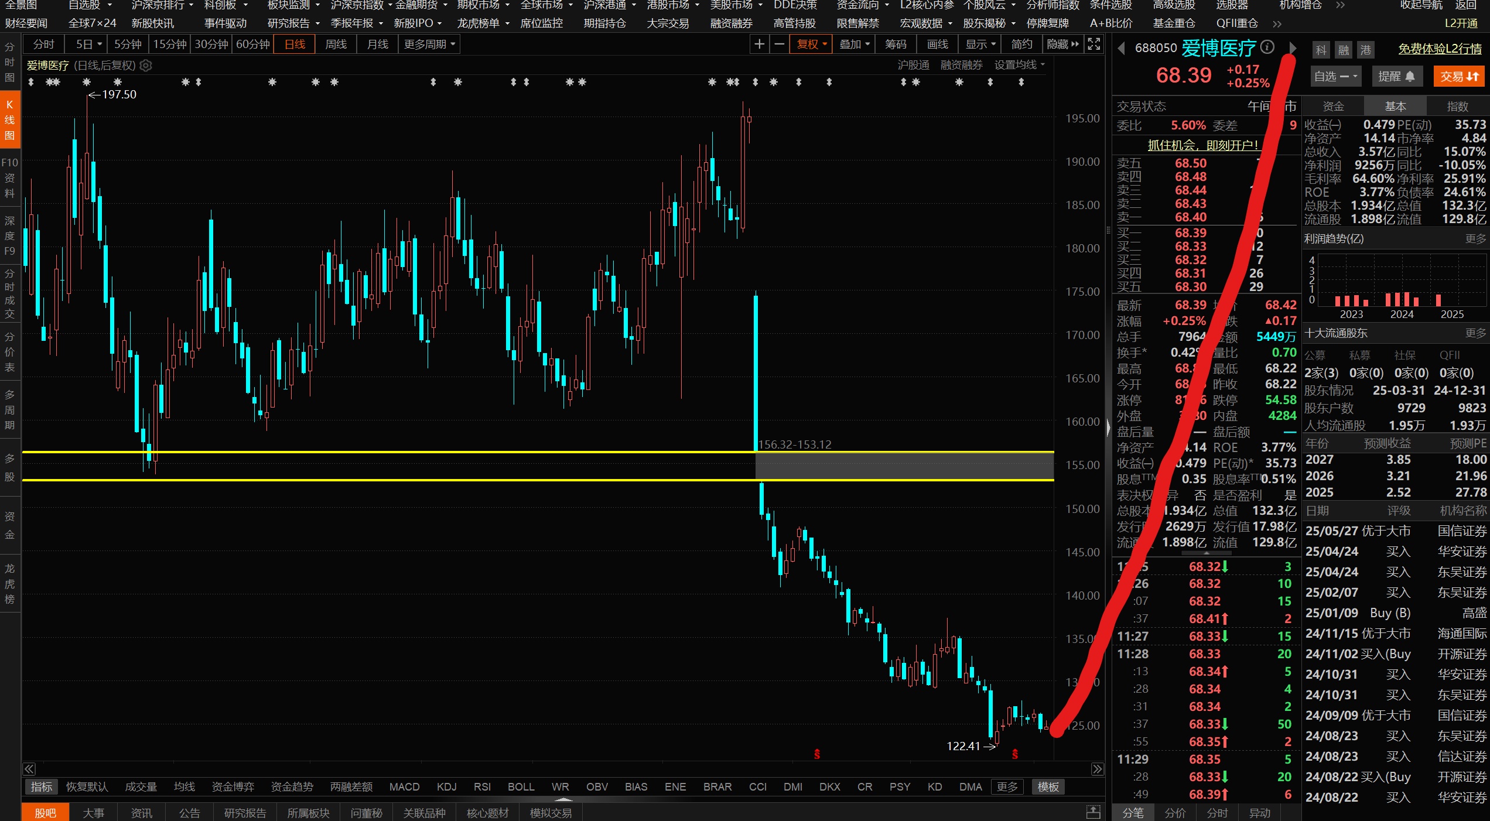Open the 抓住机会, 即刻开户! link

[1202, 145]
